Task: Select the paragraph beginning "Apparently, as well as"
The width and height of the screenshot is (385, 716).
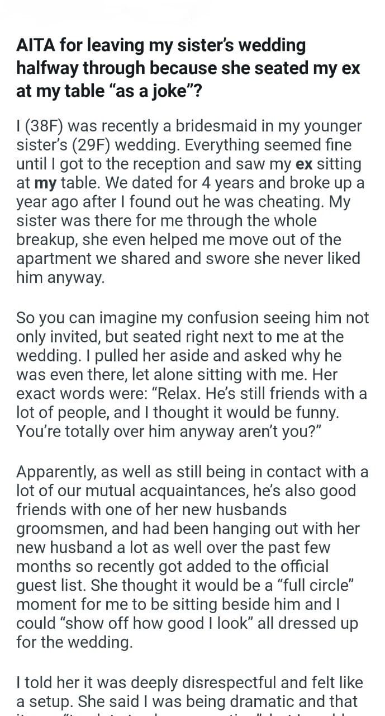Action: [193, 558]
